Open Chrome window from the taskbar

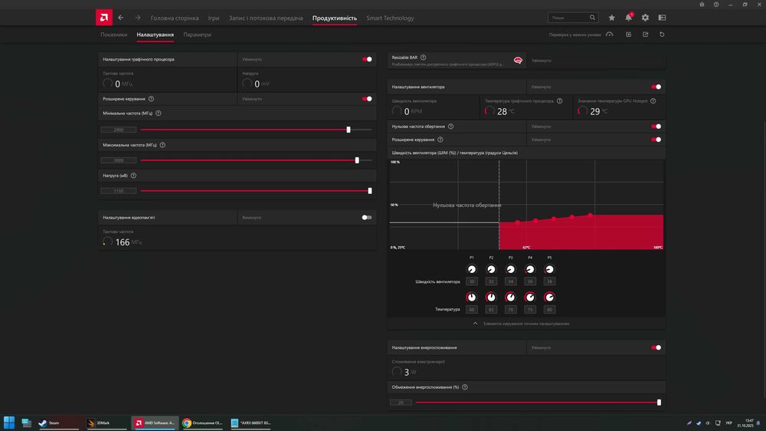(x=202, y=423)
